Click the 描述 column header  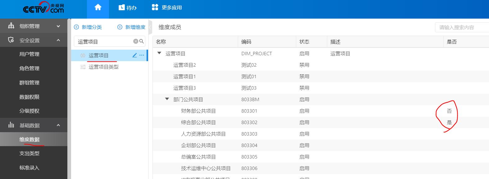pyautogui.click(x=335, y=42)
